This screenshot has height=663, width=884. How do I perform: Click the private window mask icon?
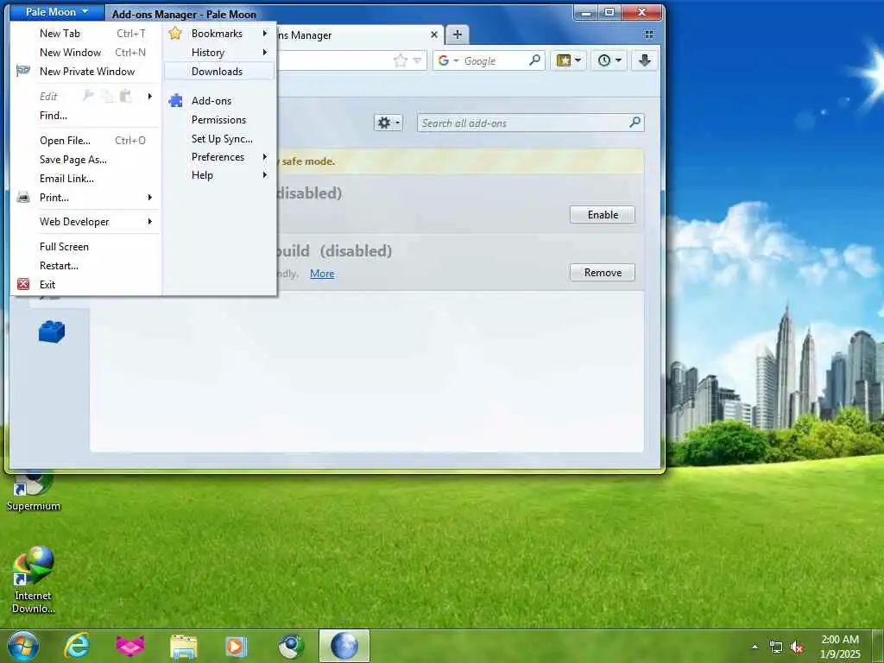coord(23,71)
